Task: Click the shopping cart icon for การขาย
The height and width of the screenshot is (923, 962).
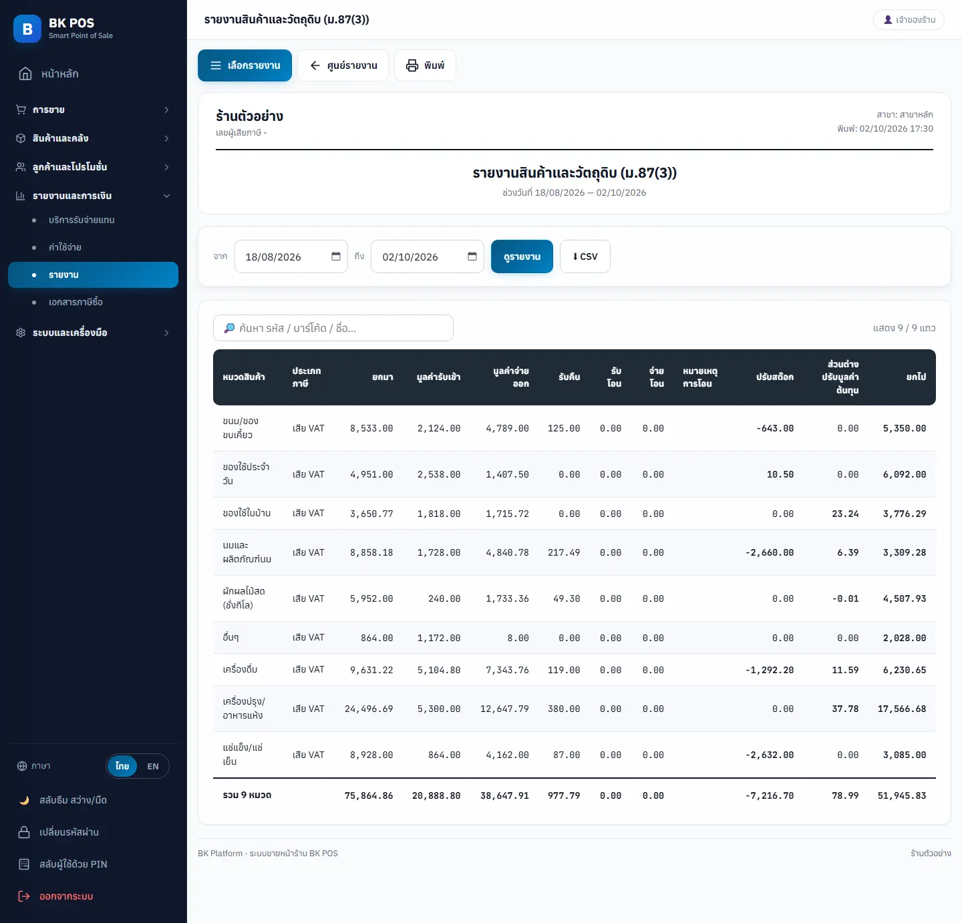Action: pyautogui.click(x=21, y=110)
